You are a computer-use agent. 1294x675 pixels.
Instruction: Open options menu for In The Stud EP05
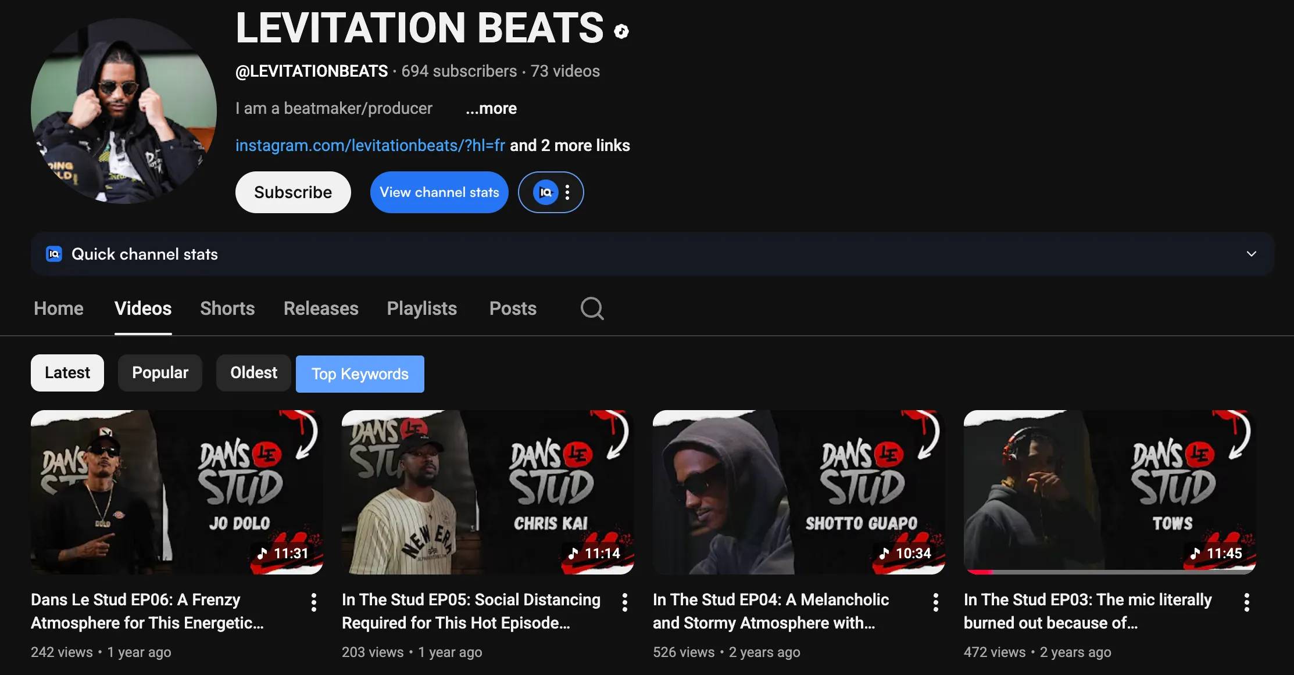pos(625,602)
